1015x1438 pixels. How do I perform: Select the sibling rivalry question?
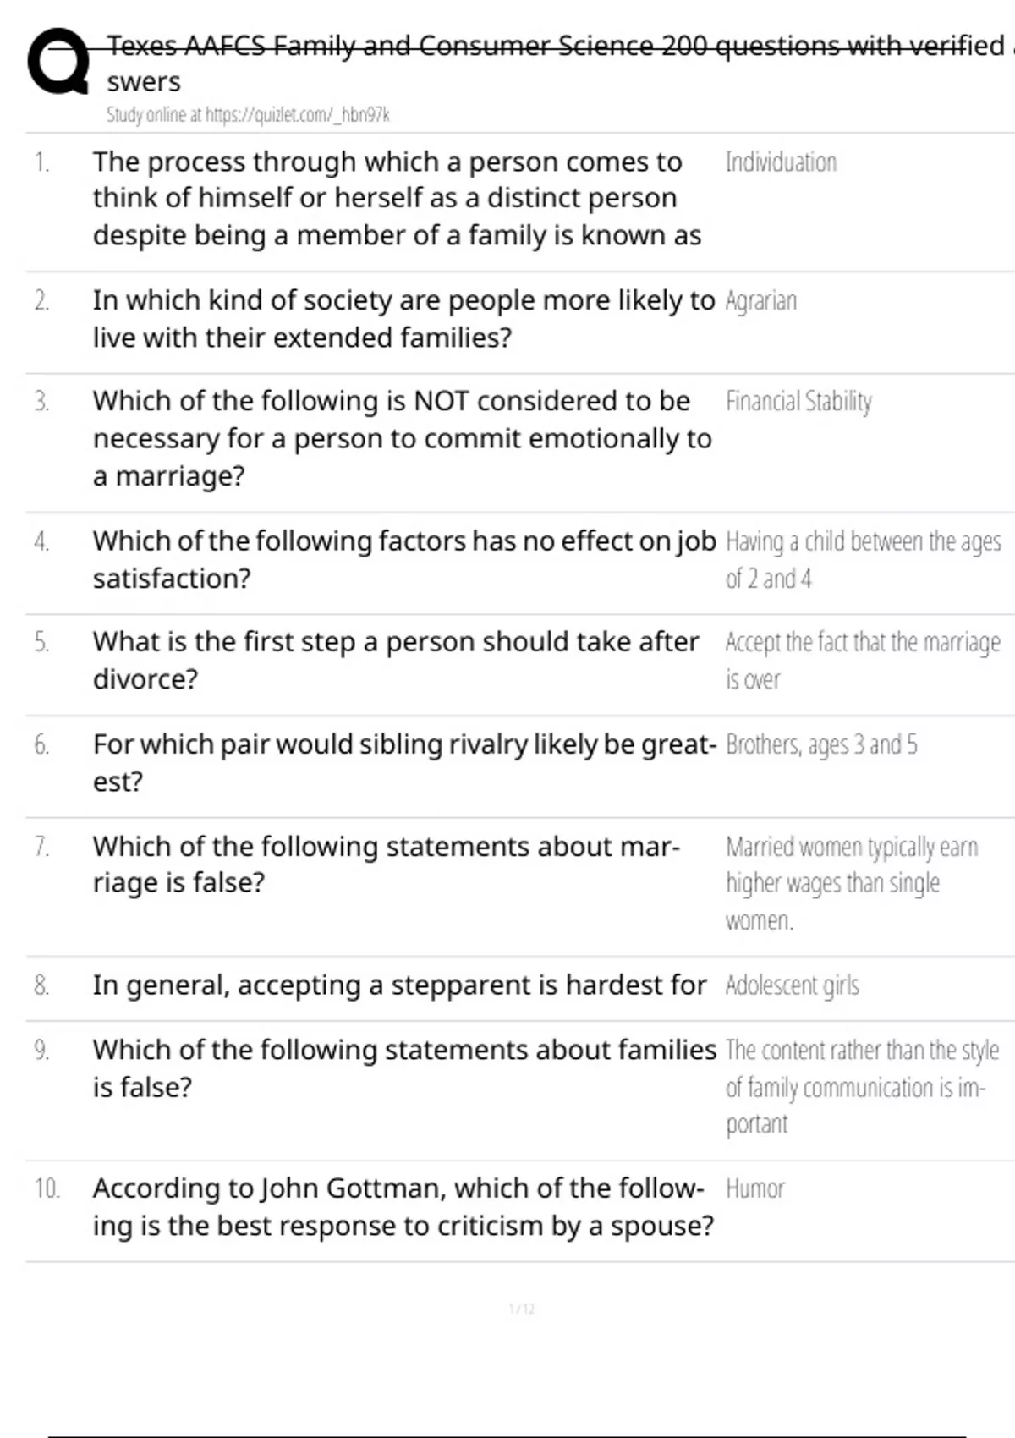[x=403, y=762]
